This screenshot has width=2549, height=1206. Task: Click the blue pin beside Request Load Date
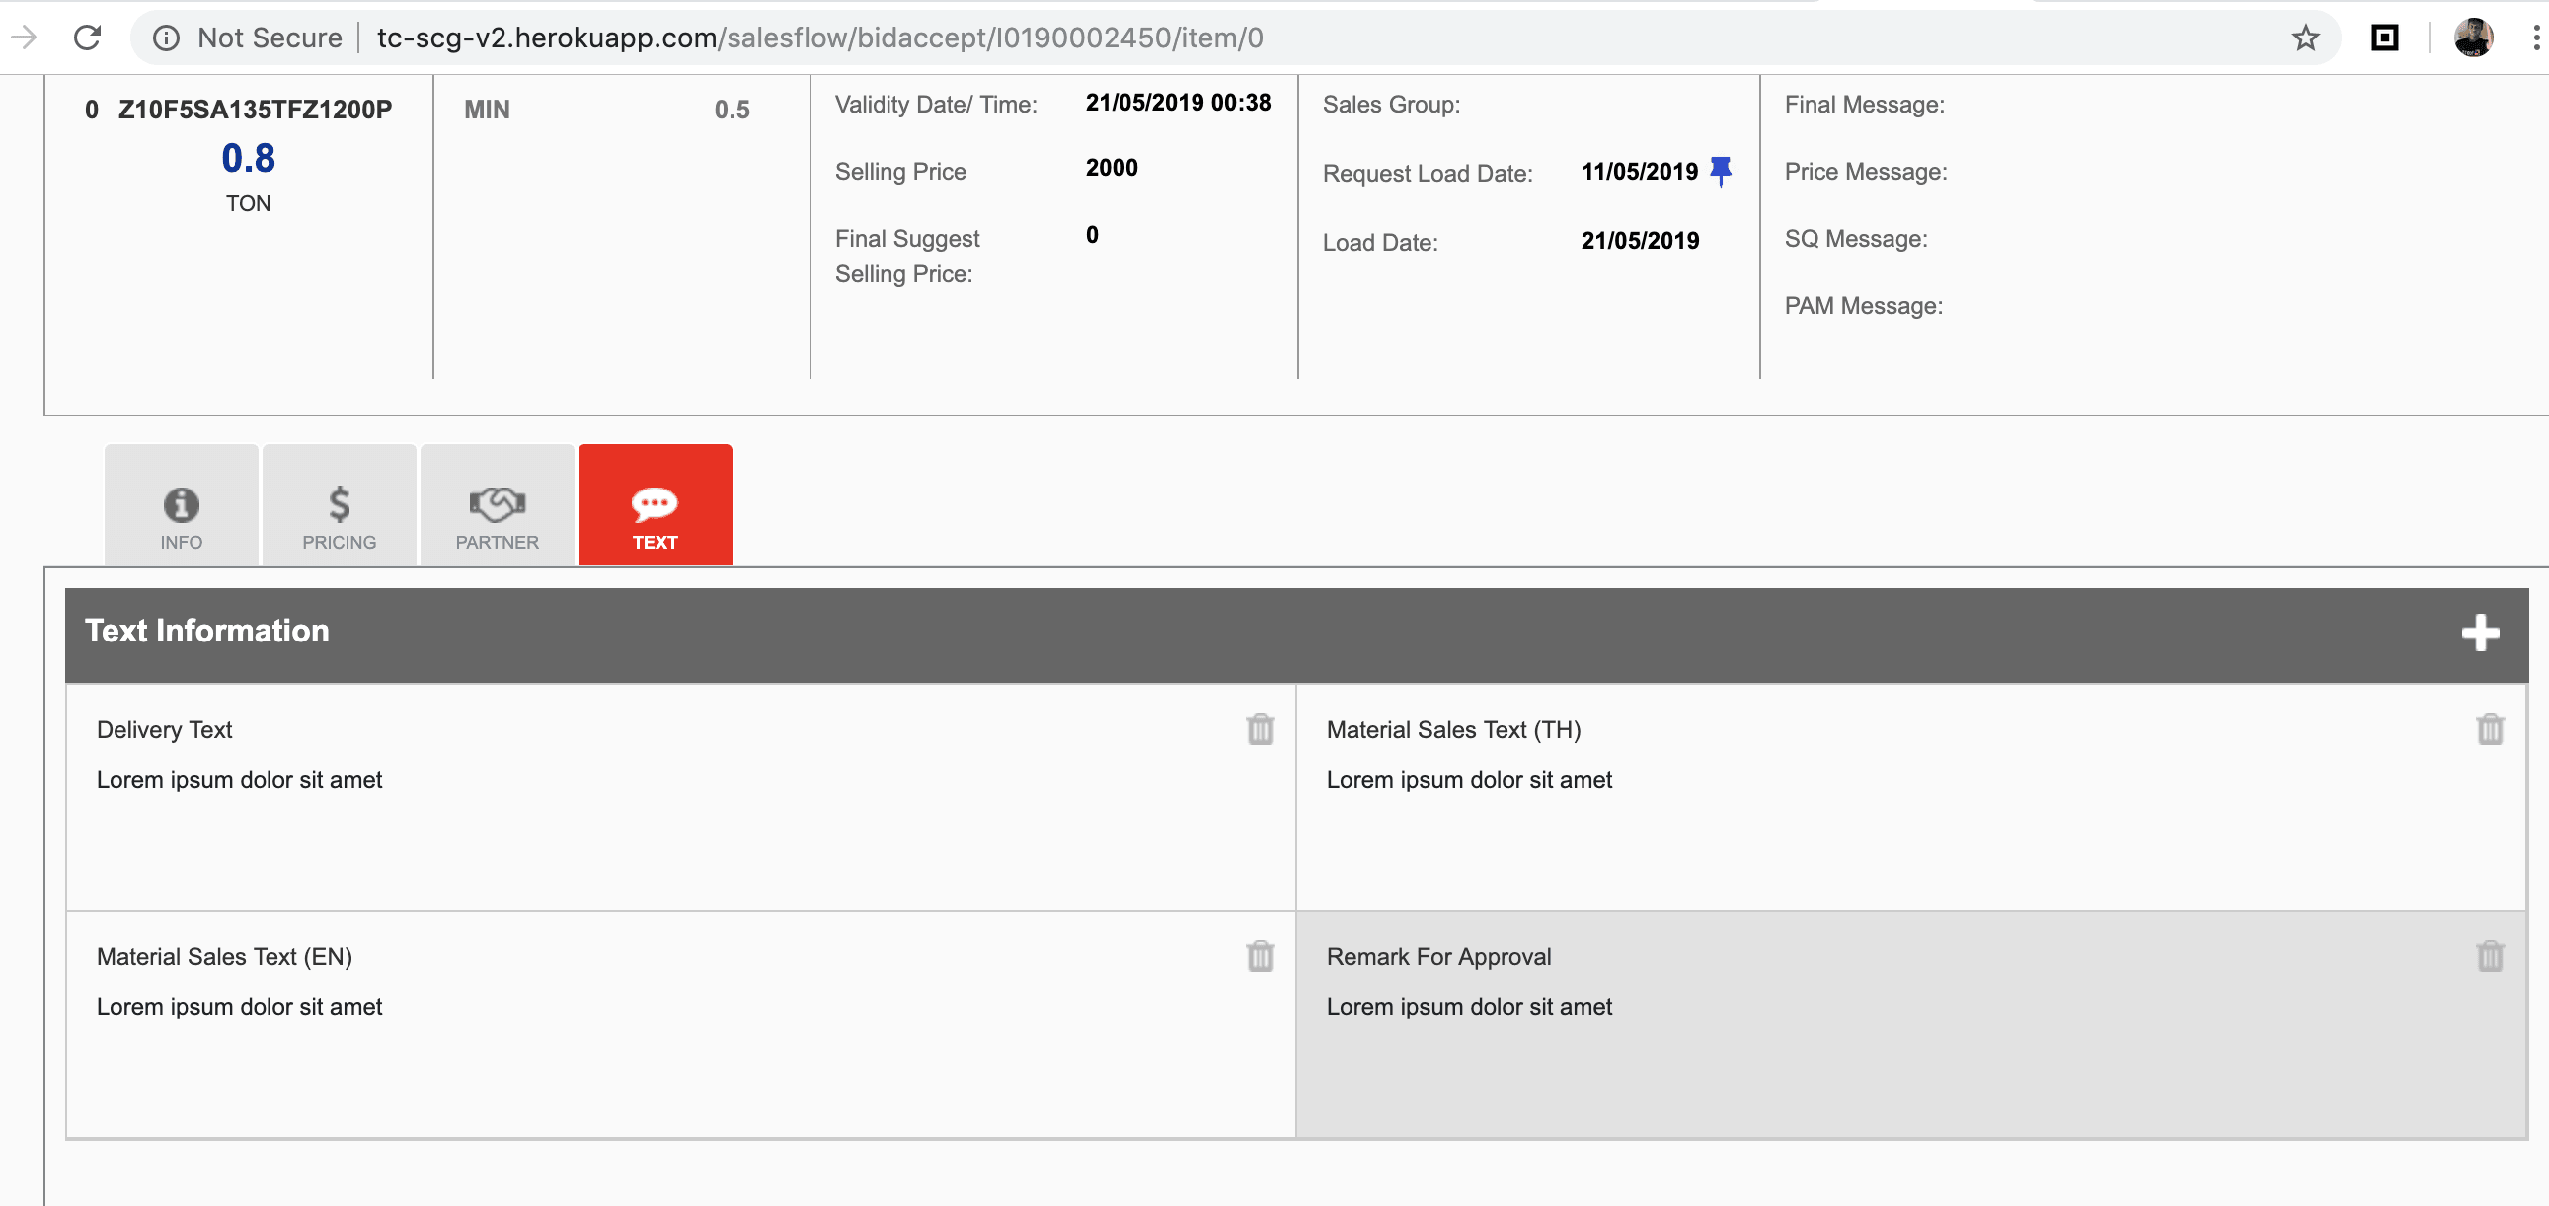pyautogui.click(x=1721, y=171)
